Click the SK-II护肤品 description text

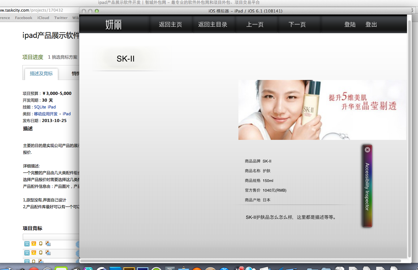[x=291, y=217]
